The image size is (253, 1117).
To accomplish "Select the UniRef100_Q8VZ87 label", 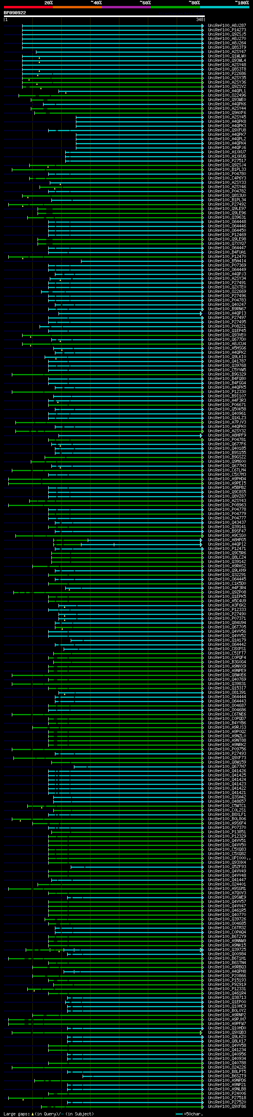I will click(227, 496).
